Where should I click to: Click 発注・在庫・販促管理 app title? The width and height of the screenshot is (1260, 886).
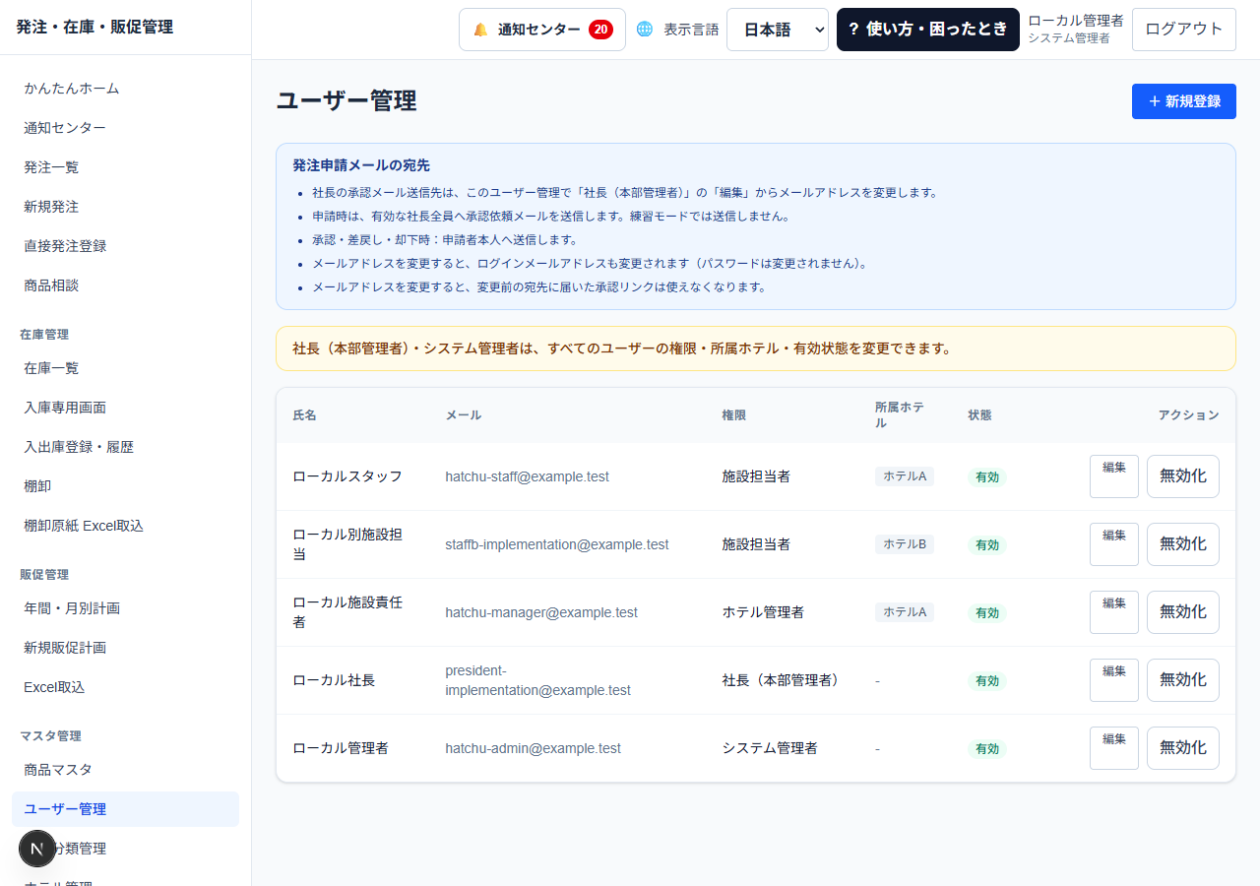(x=94, y=28)
